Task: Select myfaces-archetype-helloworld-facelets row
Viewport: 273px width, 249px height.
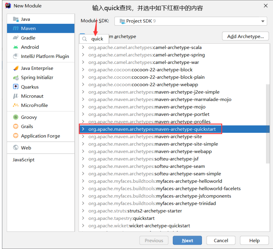Action: [174, 188]
